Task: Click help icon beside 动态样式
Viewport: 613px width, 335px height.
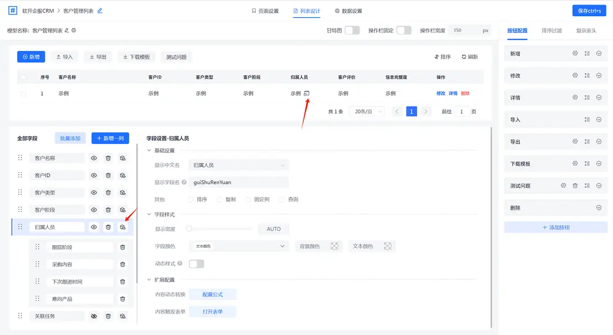Action: [180, 264]
